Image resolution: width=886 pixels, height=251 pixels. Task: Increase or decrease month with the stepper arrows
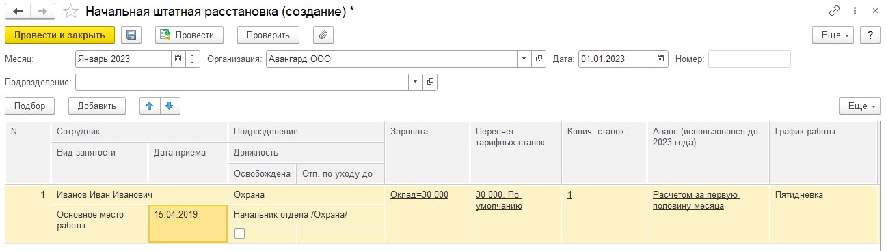click(x=192, y=59)
